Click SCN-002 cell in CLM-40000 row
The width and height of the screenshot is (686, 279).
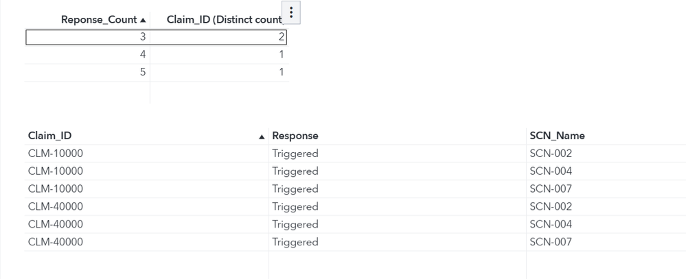coord(551,206)
